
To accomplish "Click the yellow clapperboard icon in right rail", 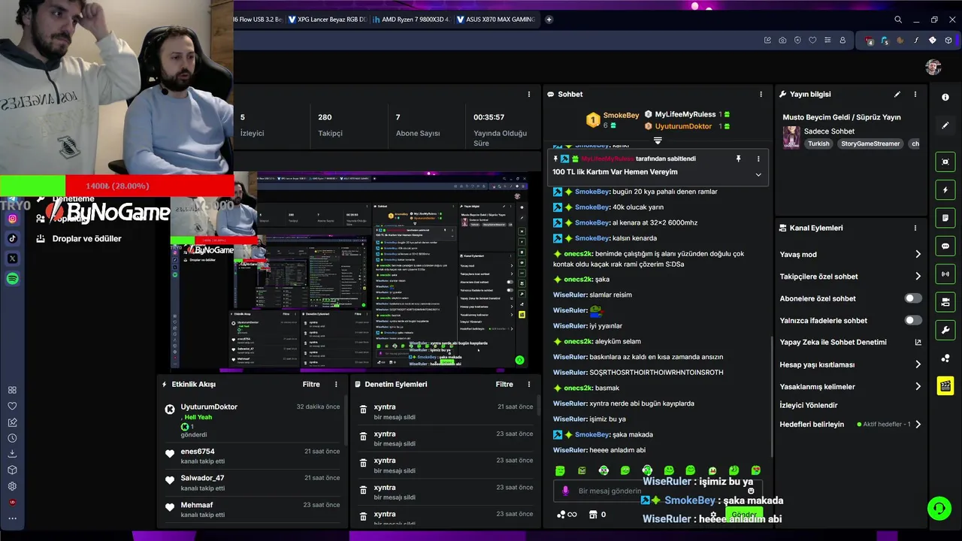I will coord(945,385).
